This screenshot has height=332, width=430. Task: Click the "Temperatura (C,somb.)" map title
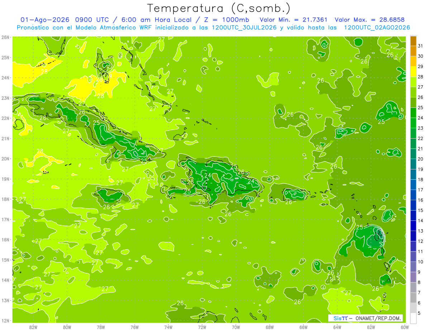(x=219, y=8)
